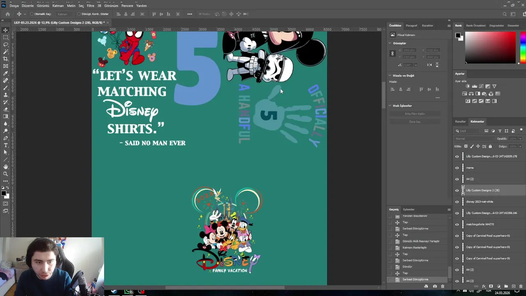The image size is (526, 296).
Task: Select the Brush tool
Action: click(x=5, y=88)
